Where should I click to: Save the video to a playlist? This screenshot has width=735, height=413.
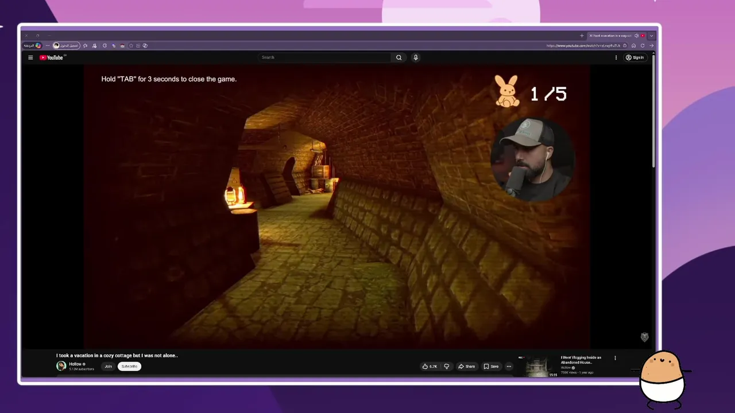(x=491, y=367)
